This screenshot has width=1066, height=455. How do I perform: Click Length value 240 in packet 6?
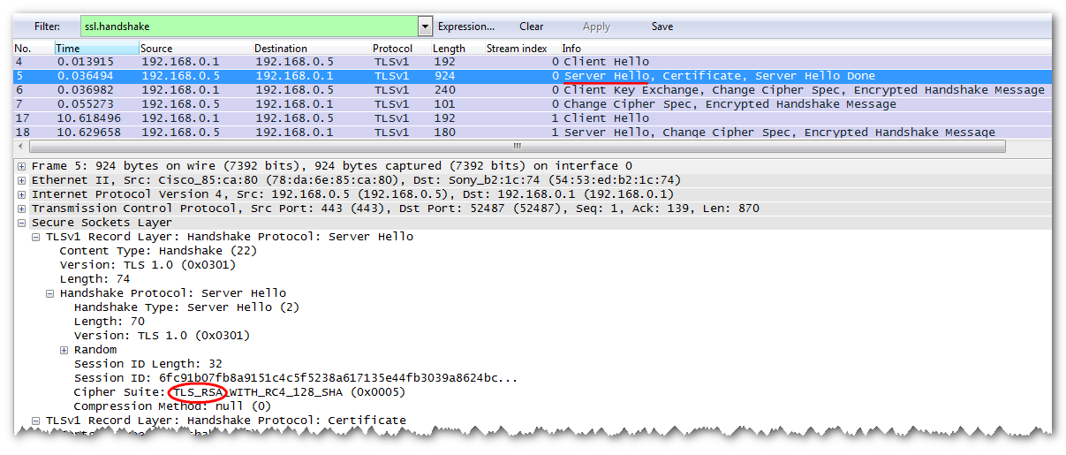pos(445,90)
